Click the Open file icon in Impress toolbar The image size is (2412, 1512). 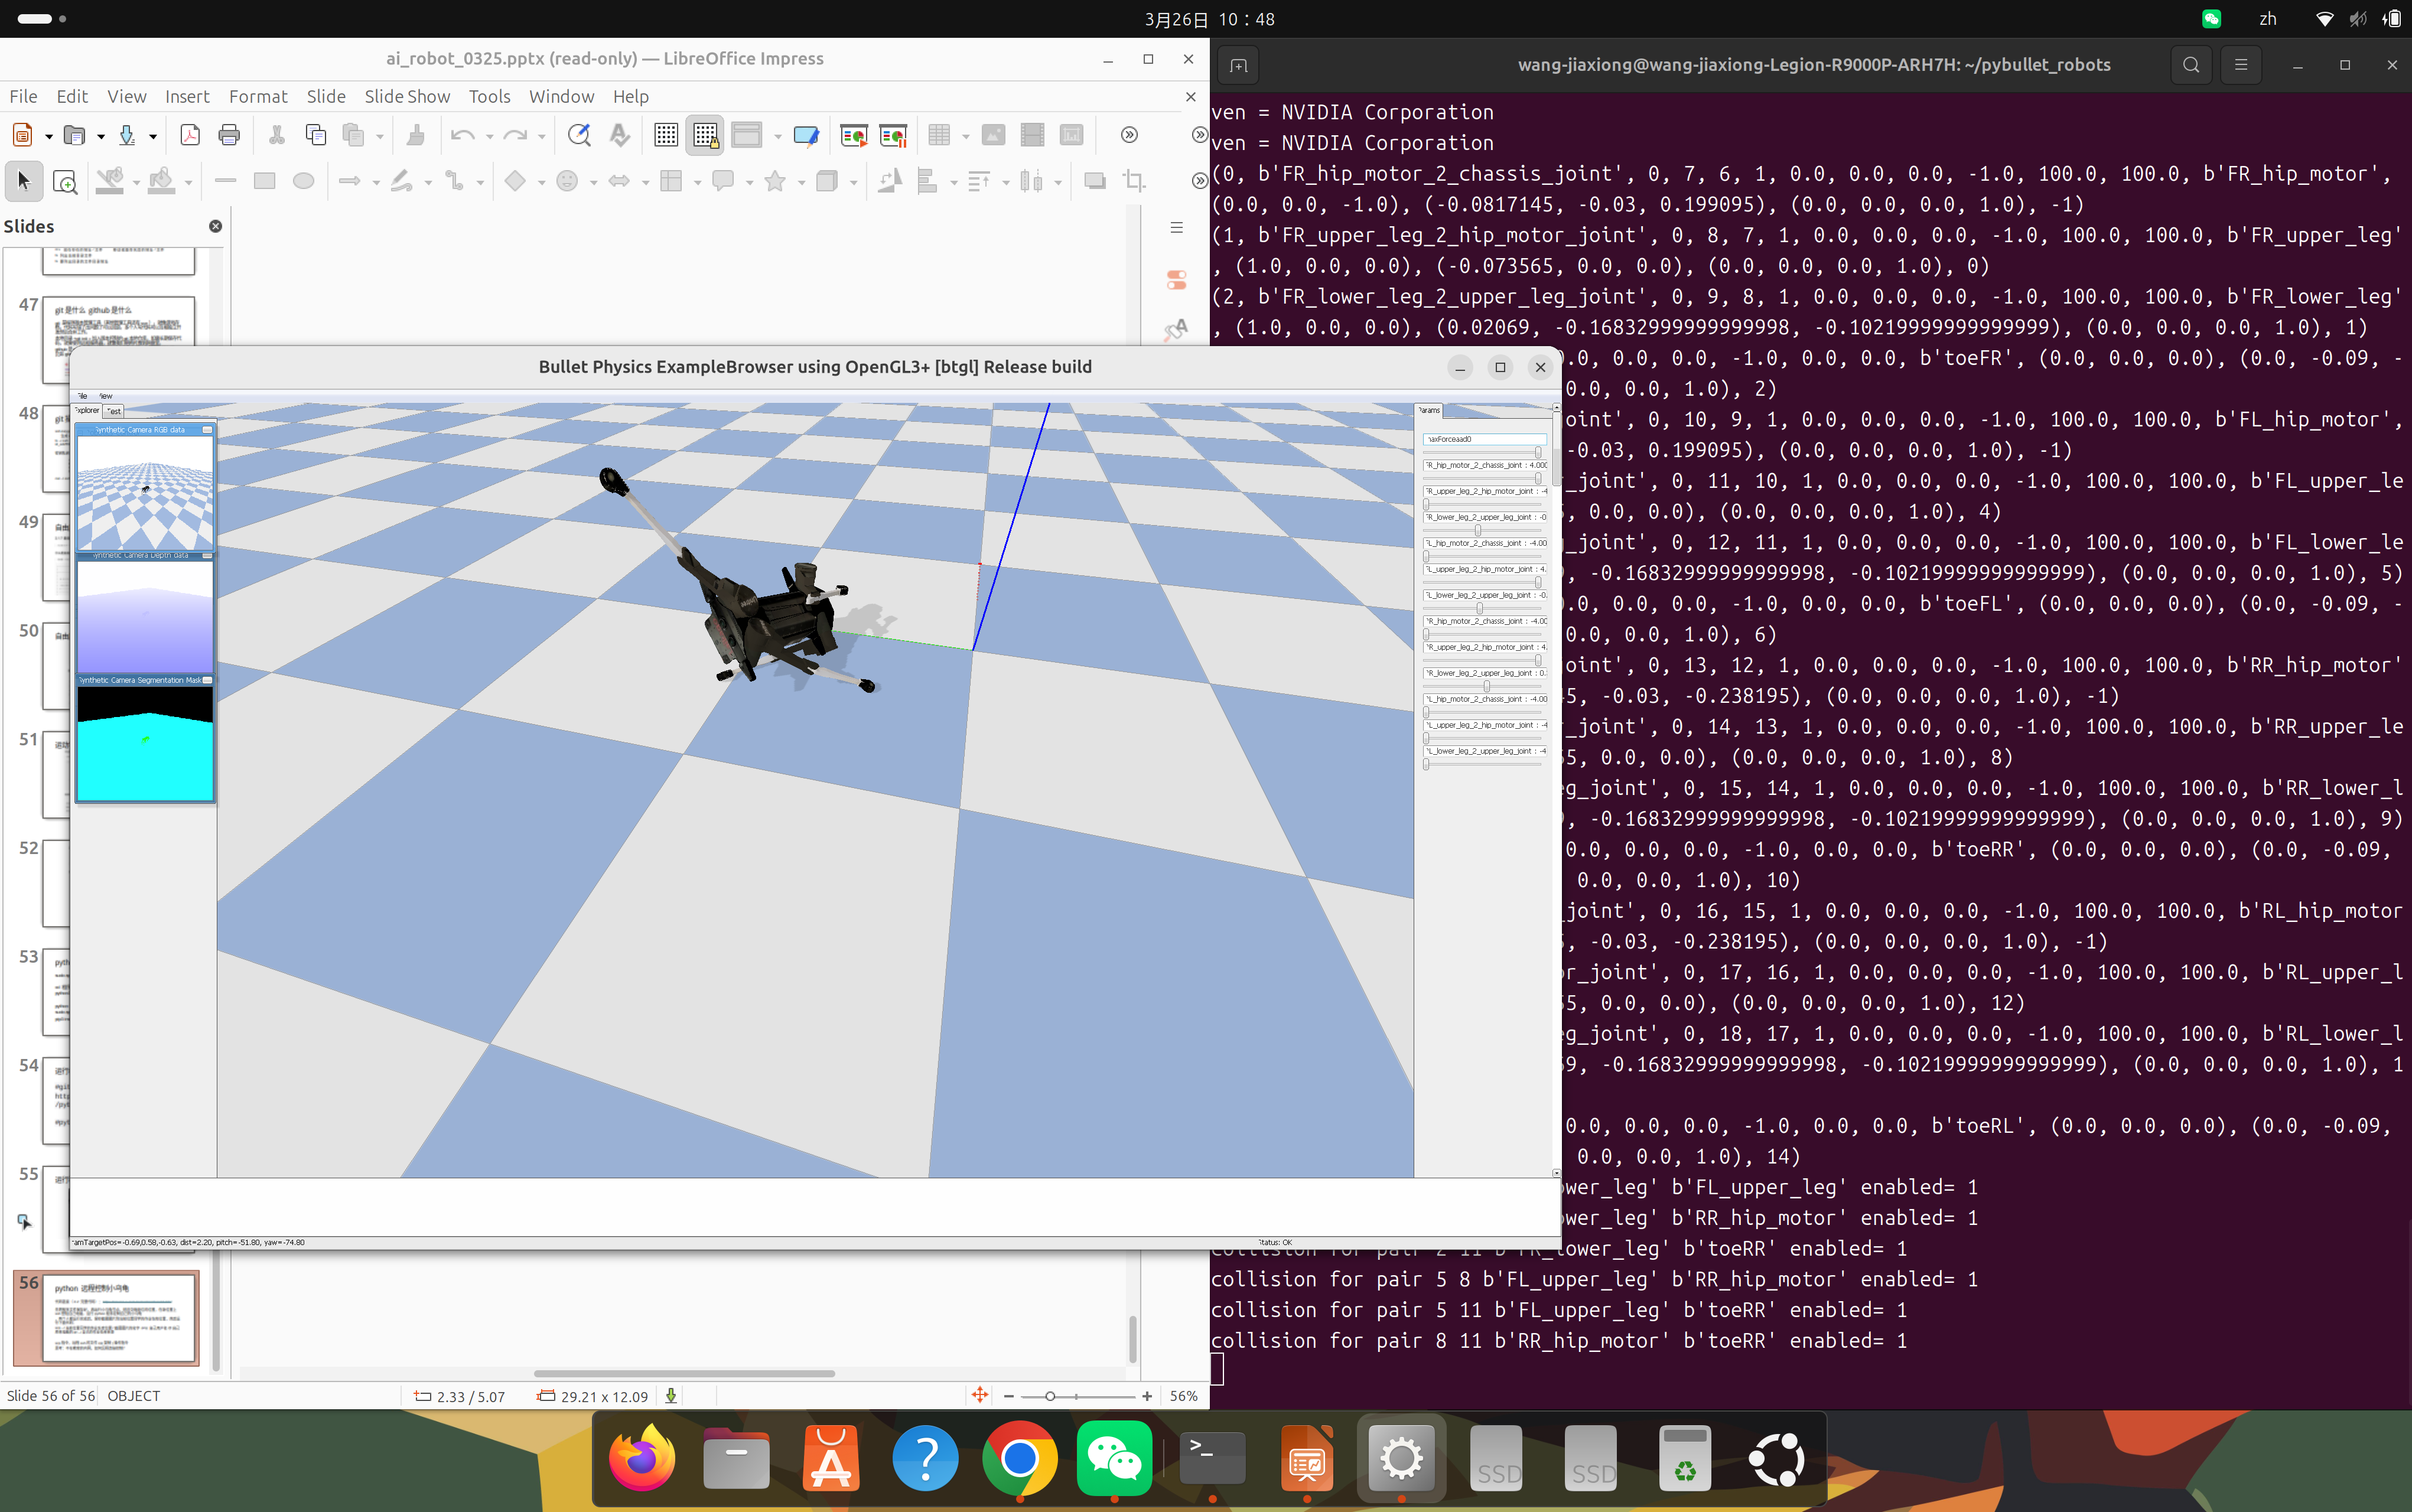pos(74,135)
